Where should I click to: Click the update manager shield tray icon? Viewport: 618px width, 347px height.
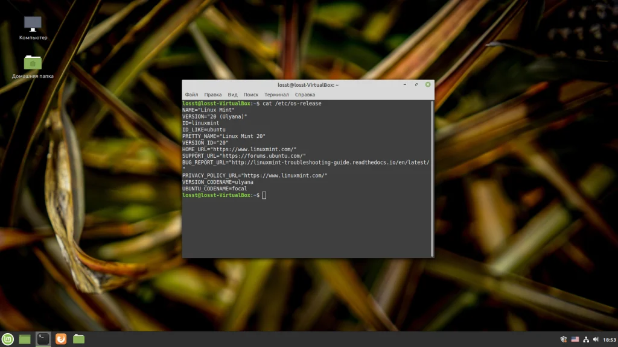coord(564,340)
